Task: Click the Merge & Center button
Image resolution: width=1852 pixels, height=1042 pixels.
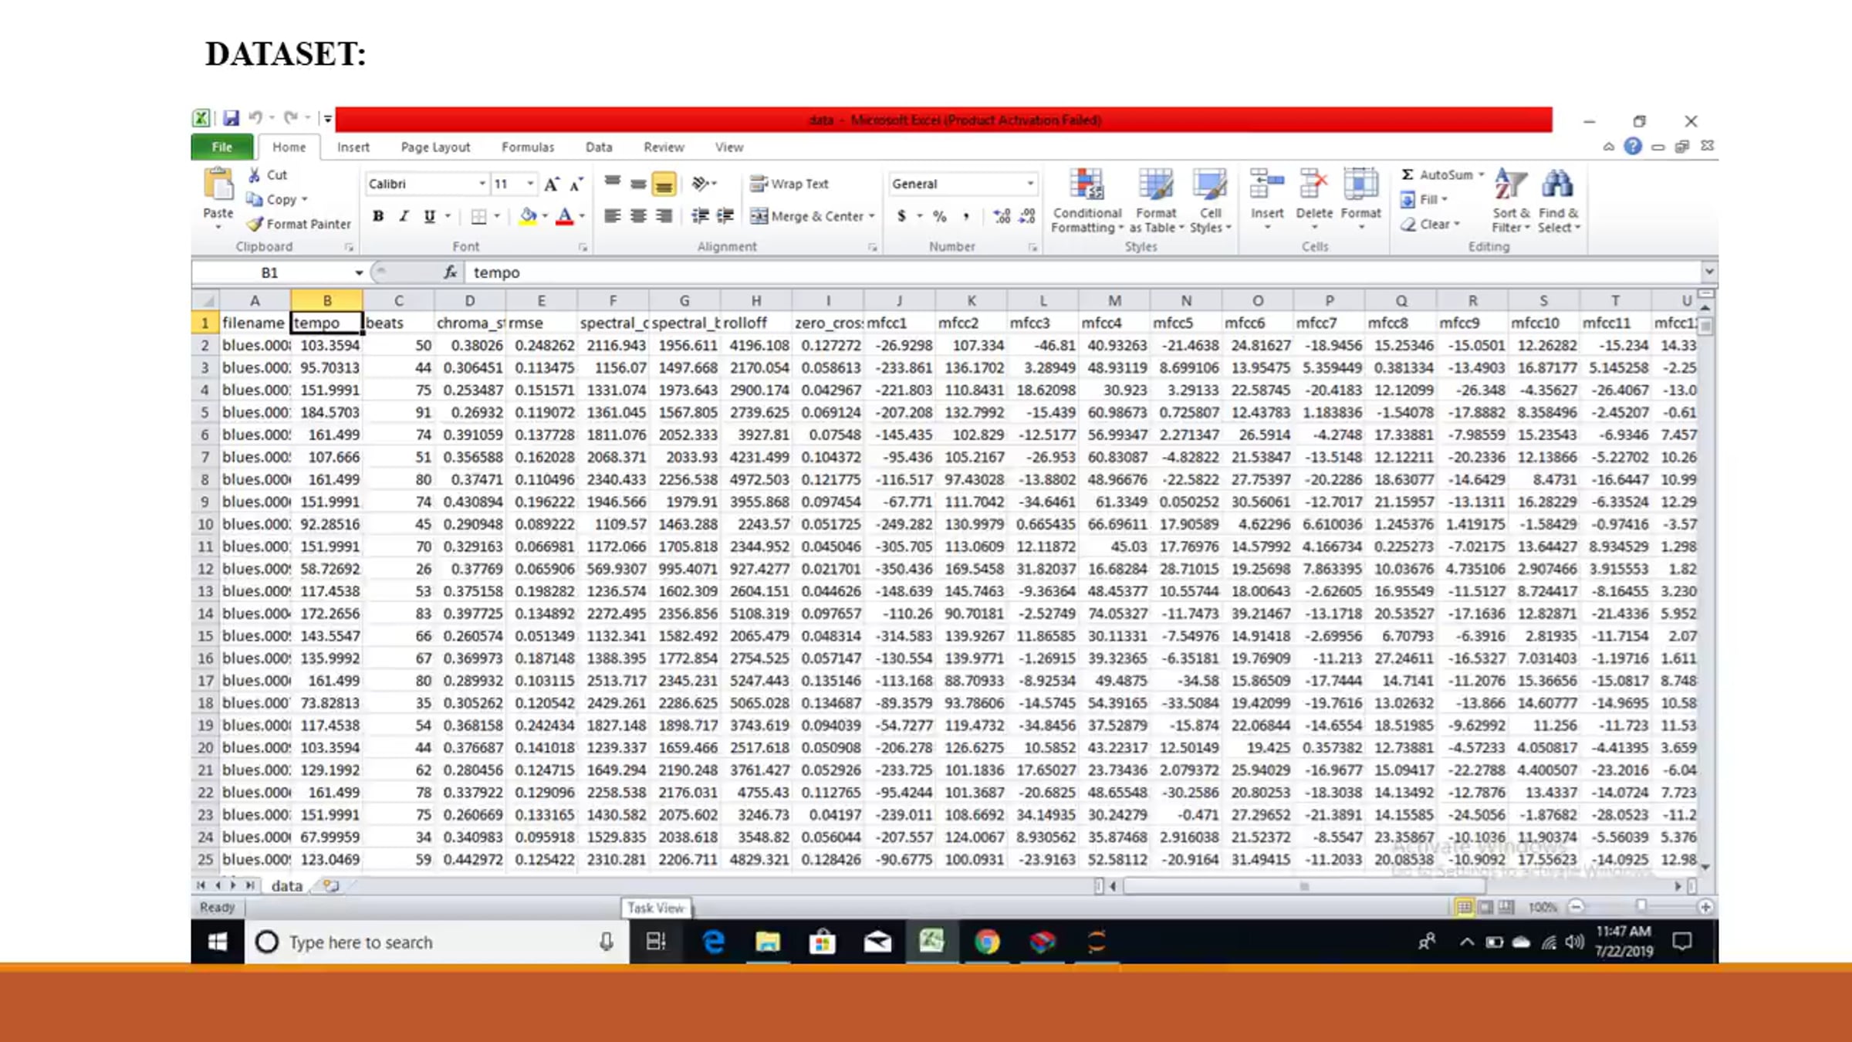Action: coord(806,216)
